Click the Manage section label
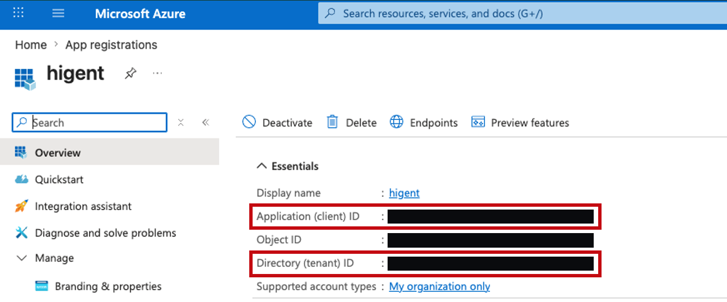The width and height of the screenshot is (727, 302). pyautogui.click(x=54, y=258)
